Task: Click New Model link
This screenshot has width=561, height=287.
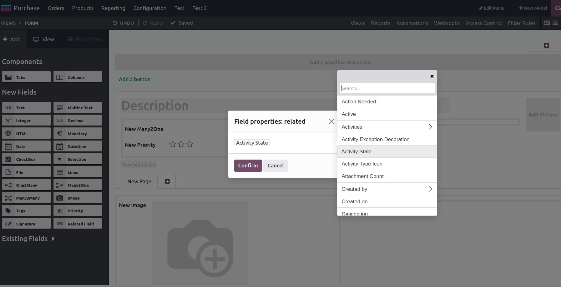Action: 533,8
